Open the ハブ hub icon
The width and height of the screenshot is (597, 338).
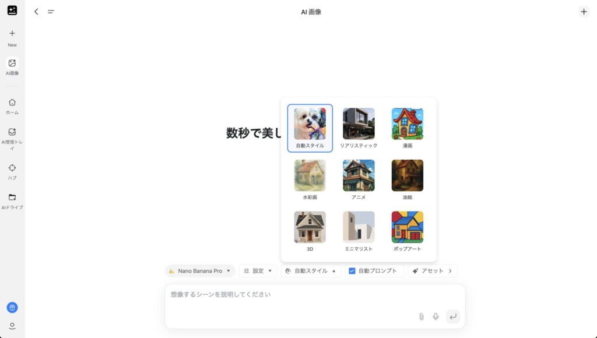[12, 168]
